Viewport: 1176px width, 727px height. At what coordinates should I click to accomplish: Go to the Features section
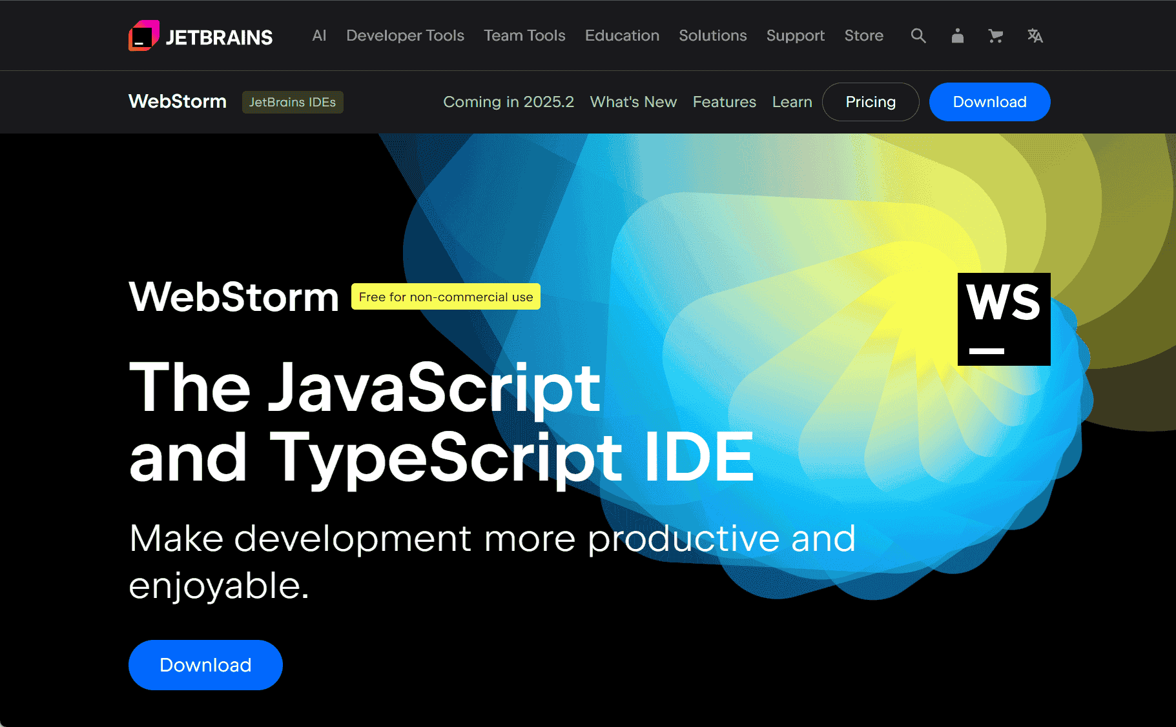coord(724,102)
